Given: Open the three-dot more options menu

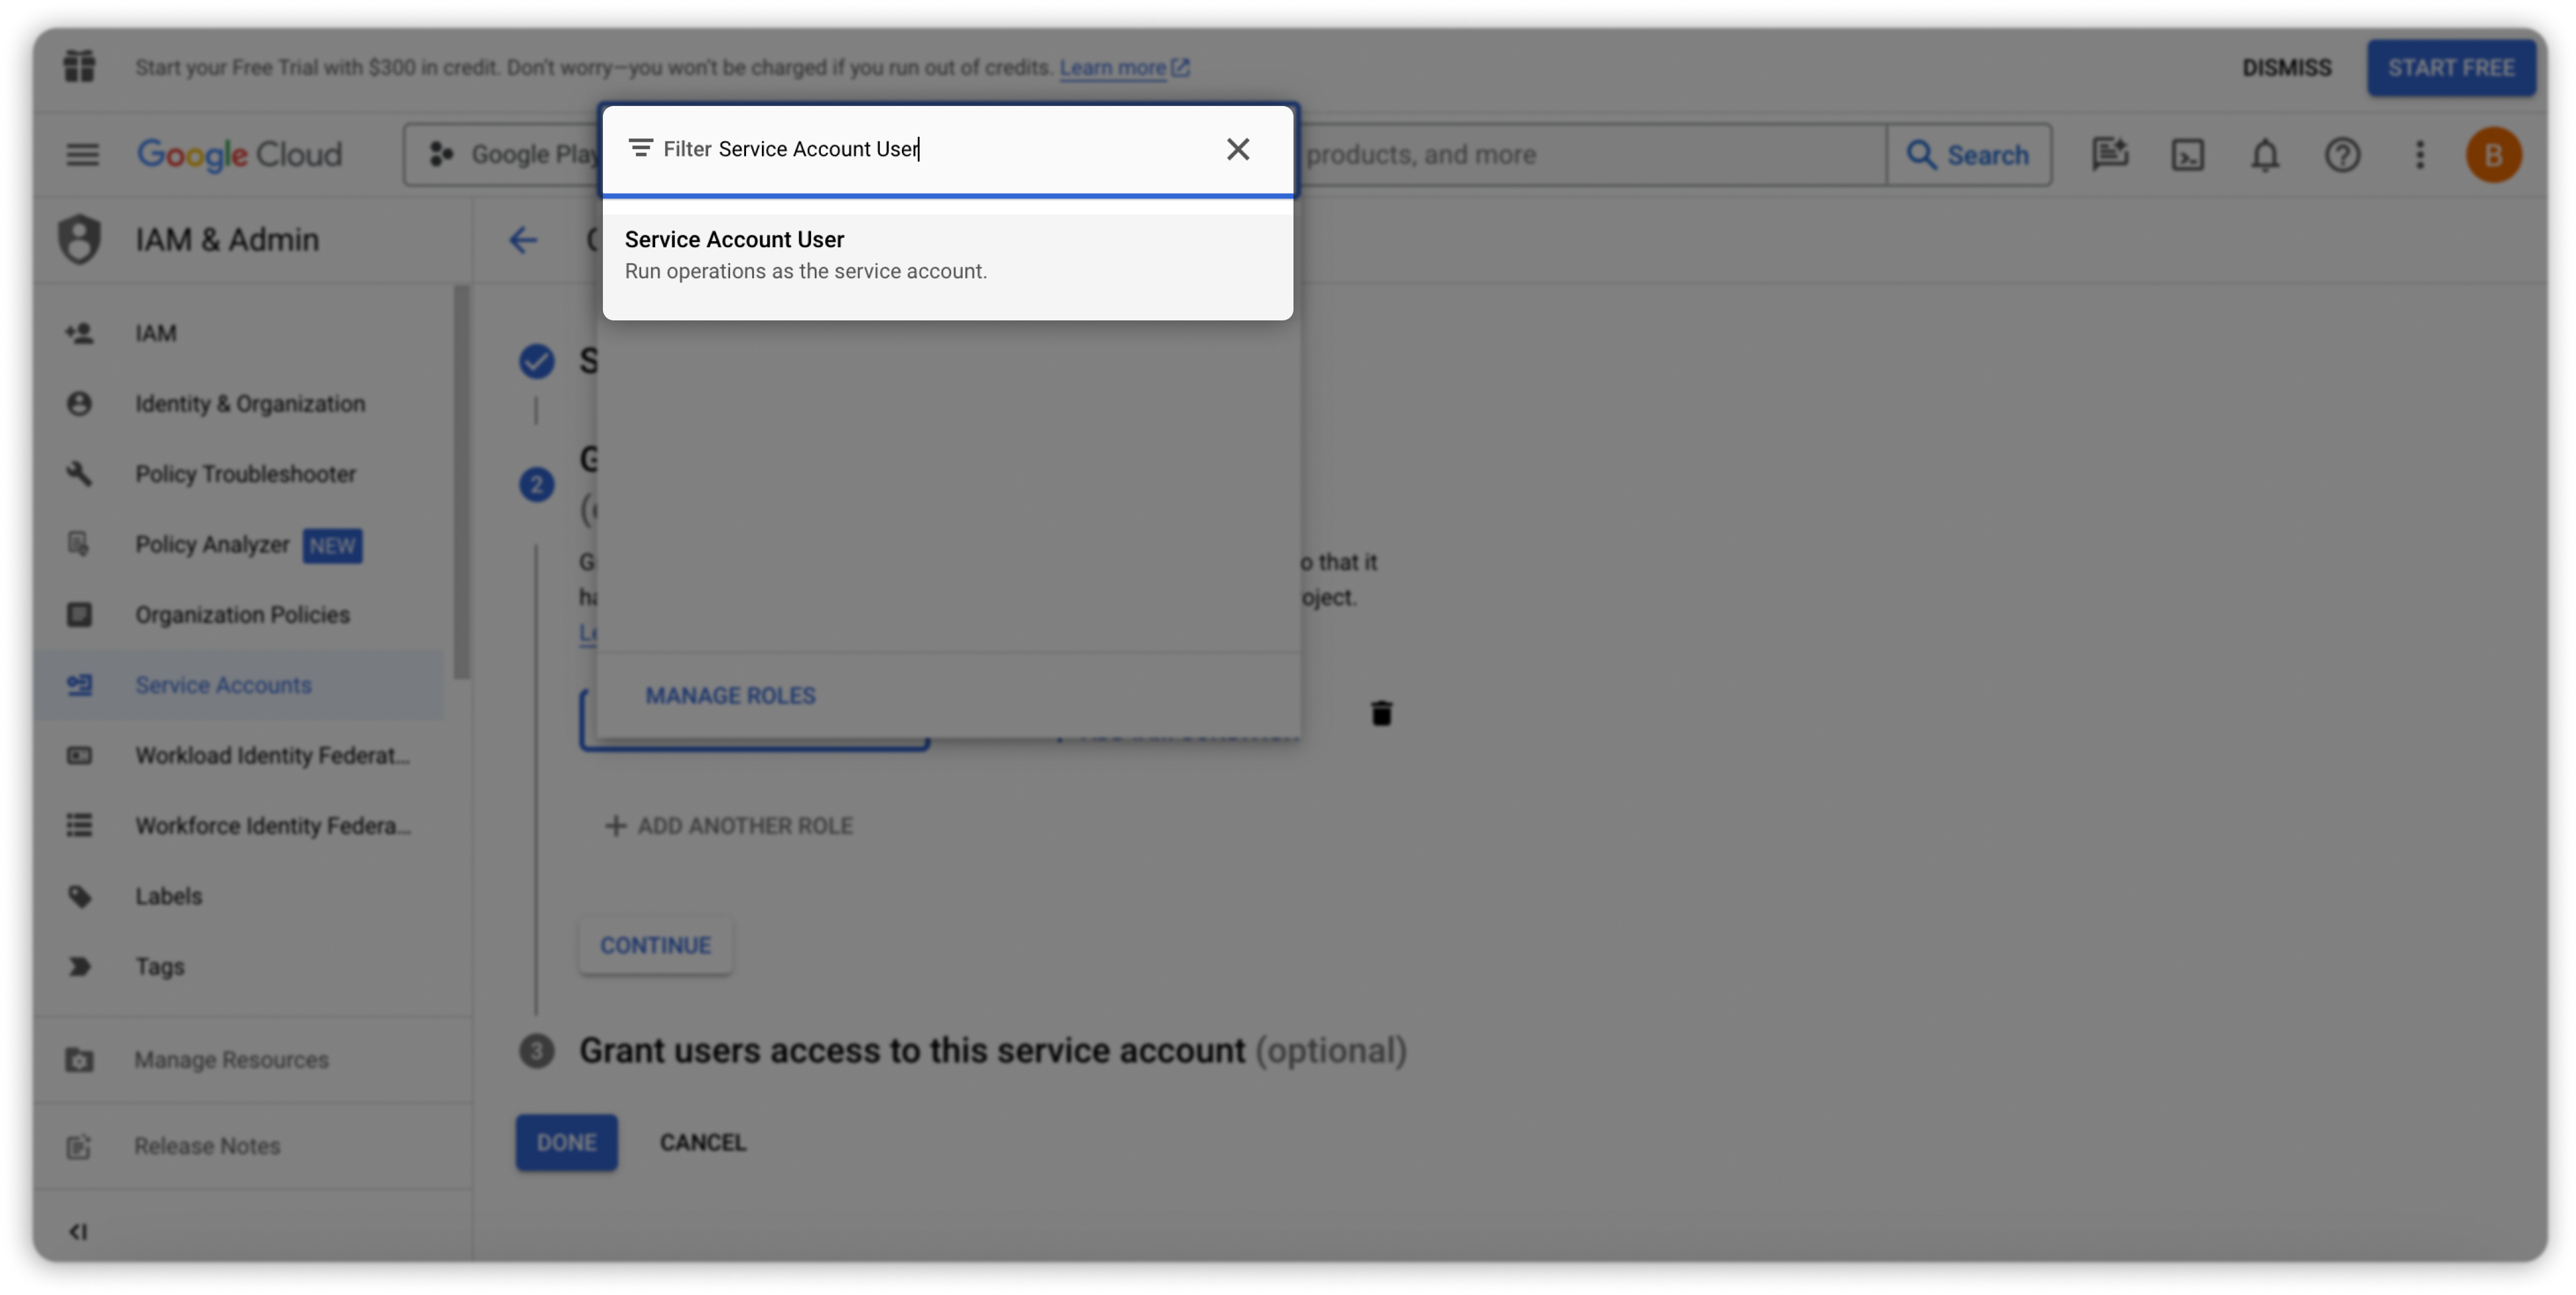Looking at the screenshot, I should (2419, 155).
